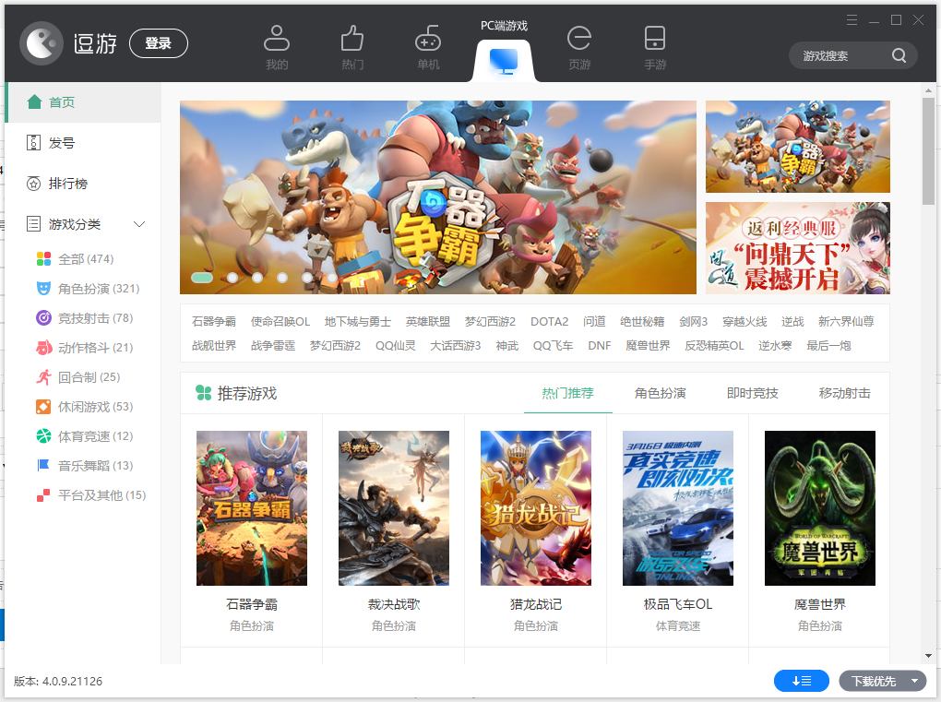Click the 发号 code icon
The width and height of the screenshot is (941, 702).
click(x=33, y=143)
